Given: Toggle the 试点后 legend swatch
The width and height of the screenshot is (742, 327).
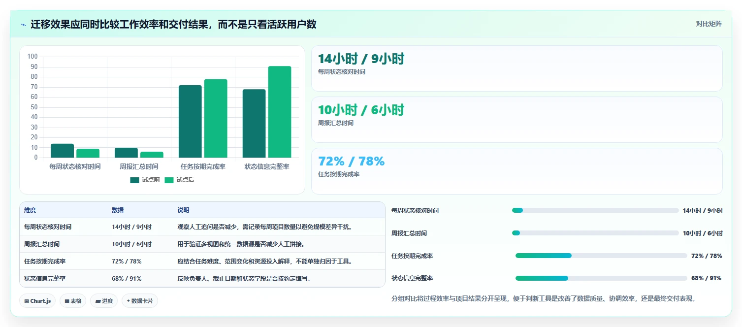Looking at the screenshot, I should coord(169,180).
